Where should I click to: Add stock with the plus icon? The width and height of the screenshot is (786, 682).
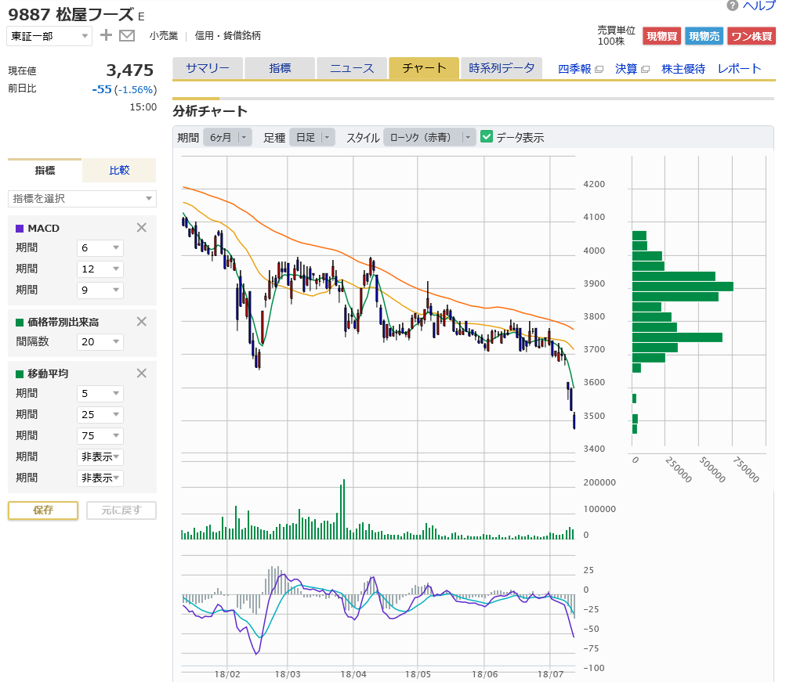[106, 35]
